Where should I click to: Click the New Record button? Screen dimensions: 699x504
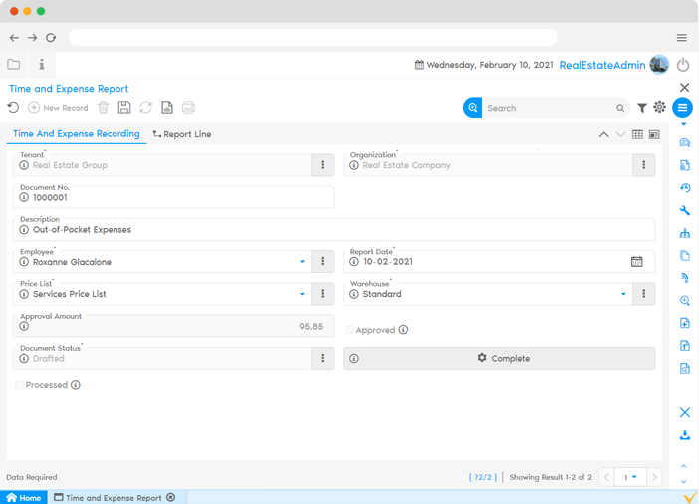coord(58,108)
